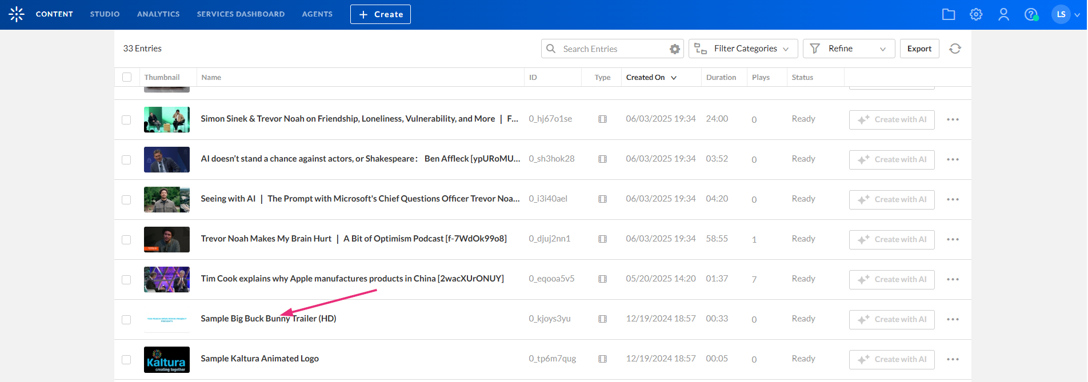1088x382 pixels.
Task: Open more actions for Tim Cook entry
Action: click(953, 279)
